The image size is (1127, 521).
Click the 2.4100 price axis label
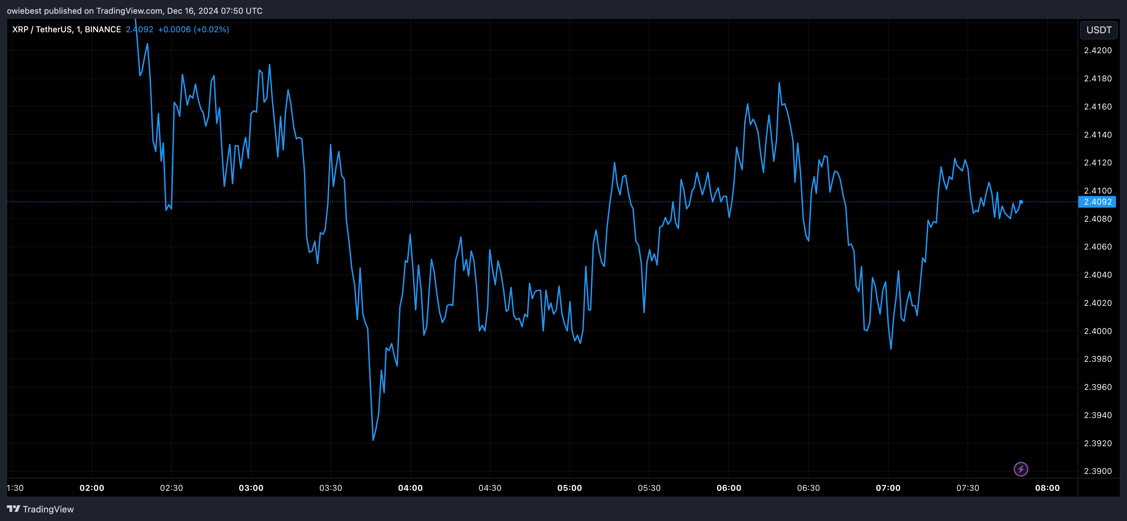[x=1098, y=190]
